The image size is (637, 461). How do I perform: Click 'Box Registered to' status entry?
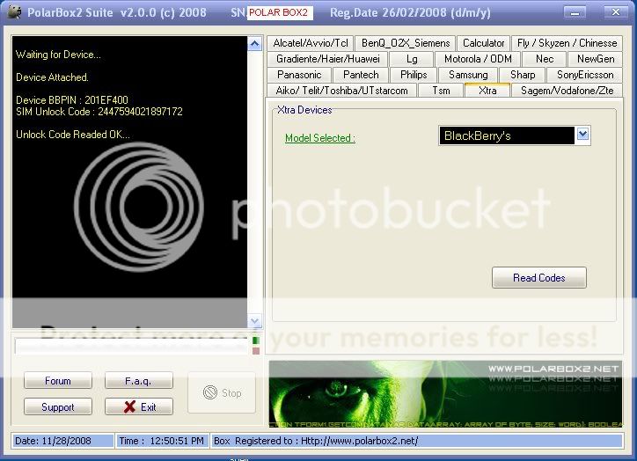417,441
